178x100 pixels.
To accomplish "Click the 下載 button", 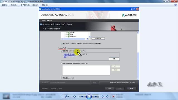I will [114, 59].
